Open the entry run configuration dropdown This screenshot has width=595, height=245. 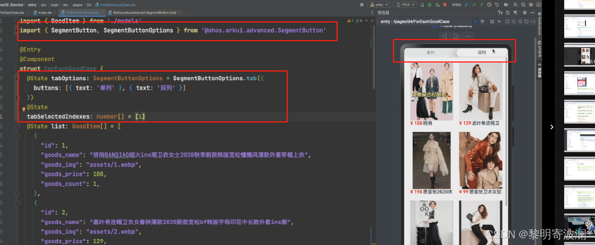coord(379,5)
